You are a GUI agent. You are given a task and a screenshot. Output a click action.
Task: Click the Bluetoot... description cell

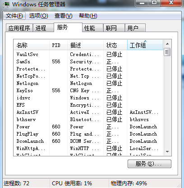click(x=84, y=119)
